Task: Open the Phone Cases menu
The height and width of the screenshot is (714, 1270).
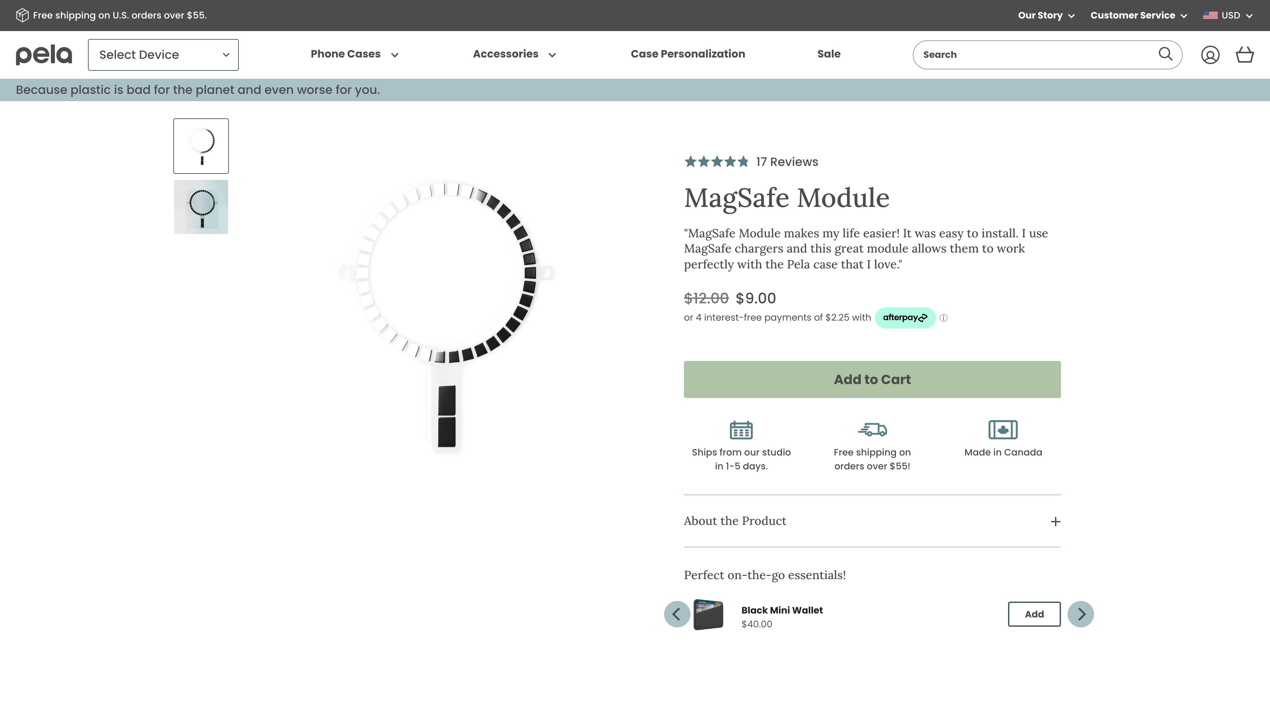Action: coord(354,54)
